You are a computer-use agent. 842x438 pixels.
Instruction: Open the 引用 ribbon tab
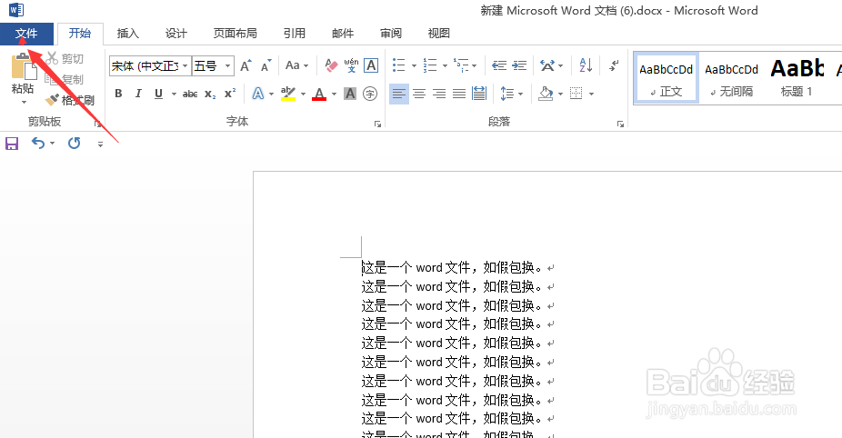(295, 34)
